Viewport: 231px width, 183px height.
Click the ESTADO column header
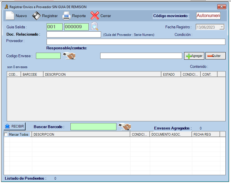[x=171, y=74]
